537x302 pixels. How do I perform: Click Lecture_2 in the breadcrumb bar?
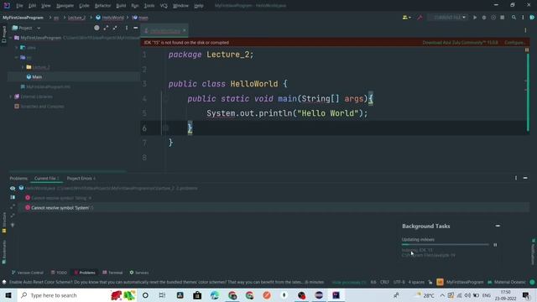pyautogui.click(x=76, y=18)
